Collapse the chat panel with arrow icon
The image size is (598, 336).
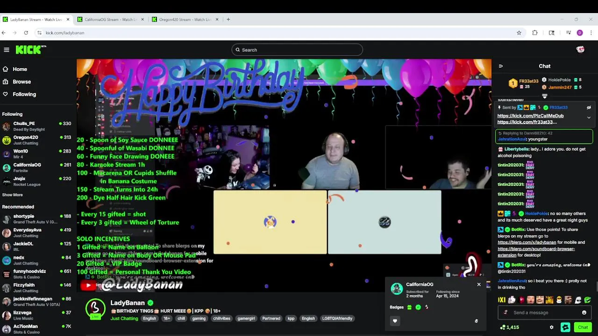click(501, 66)
